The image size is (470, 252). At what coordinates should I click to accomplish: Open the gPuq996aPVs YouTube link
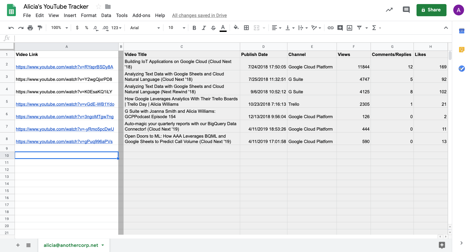64,141
